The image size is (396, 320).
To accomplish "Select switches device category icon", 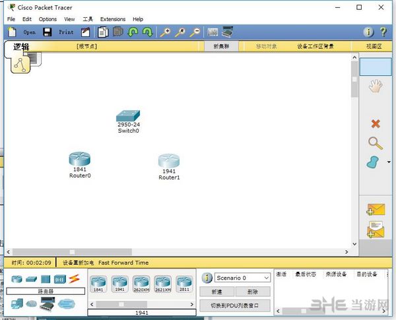I will 31,279.
